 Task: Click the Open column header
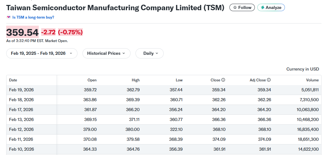point(92,80)
